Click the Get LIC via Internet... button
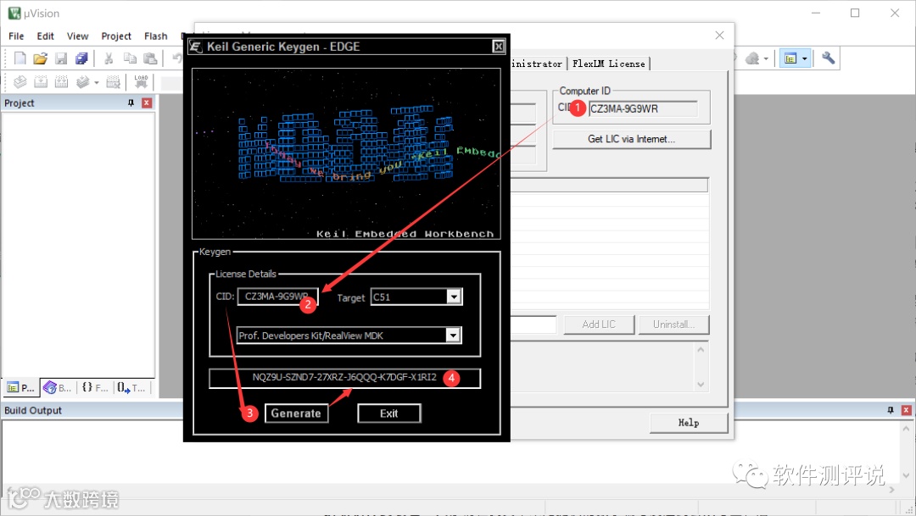Image resolution: width=916 pixels, height=516 pixels. click(632, 139)
